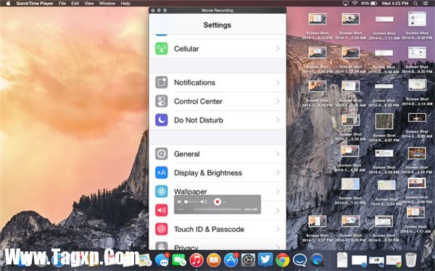Open the Cellular settings row

click(217, 49)
